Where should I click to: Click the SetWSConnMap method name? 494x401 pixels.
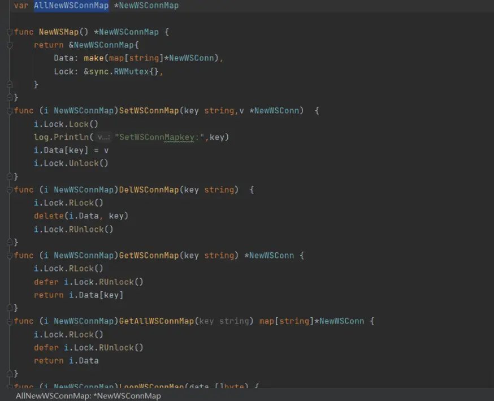click(x=149, y=111)
